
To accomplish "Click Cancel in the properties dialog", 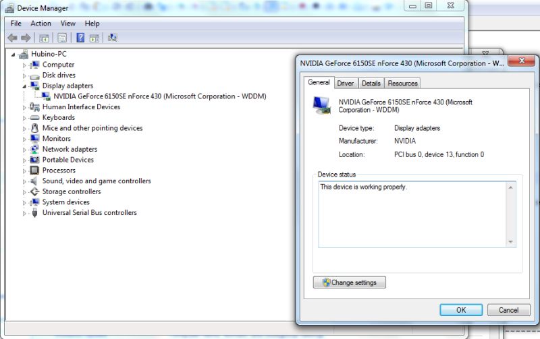I will click(508, 310).
